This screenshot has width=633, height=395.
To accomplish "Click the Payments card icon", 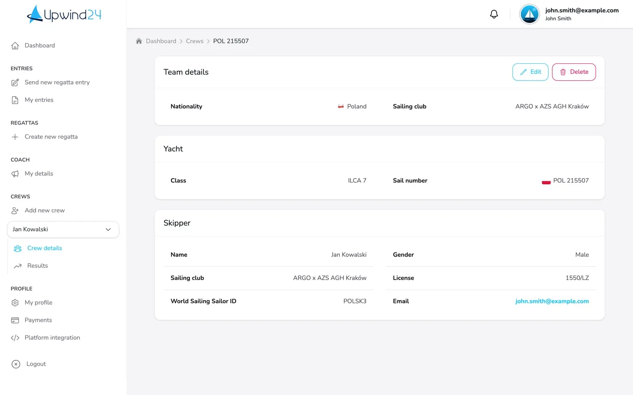I will [x=15, y=320].
